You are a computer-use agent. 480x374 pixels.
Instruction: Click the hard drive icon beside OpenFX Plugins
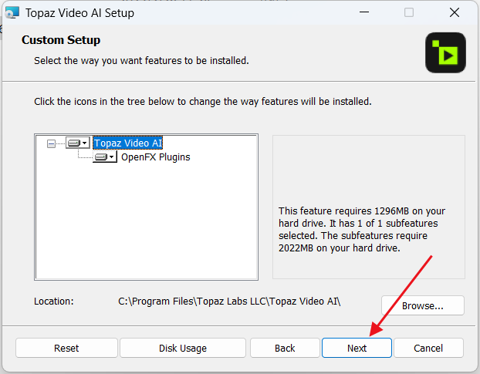pos(101,157)
